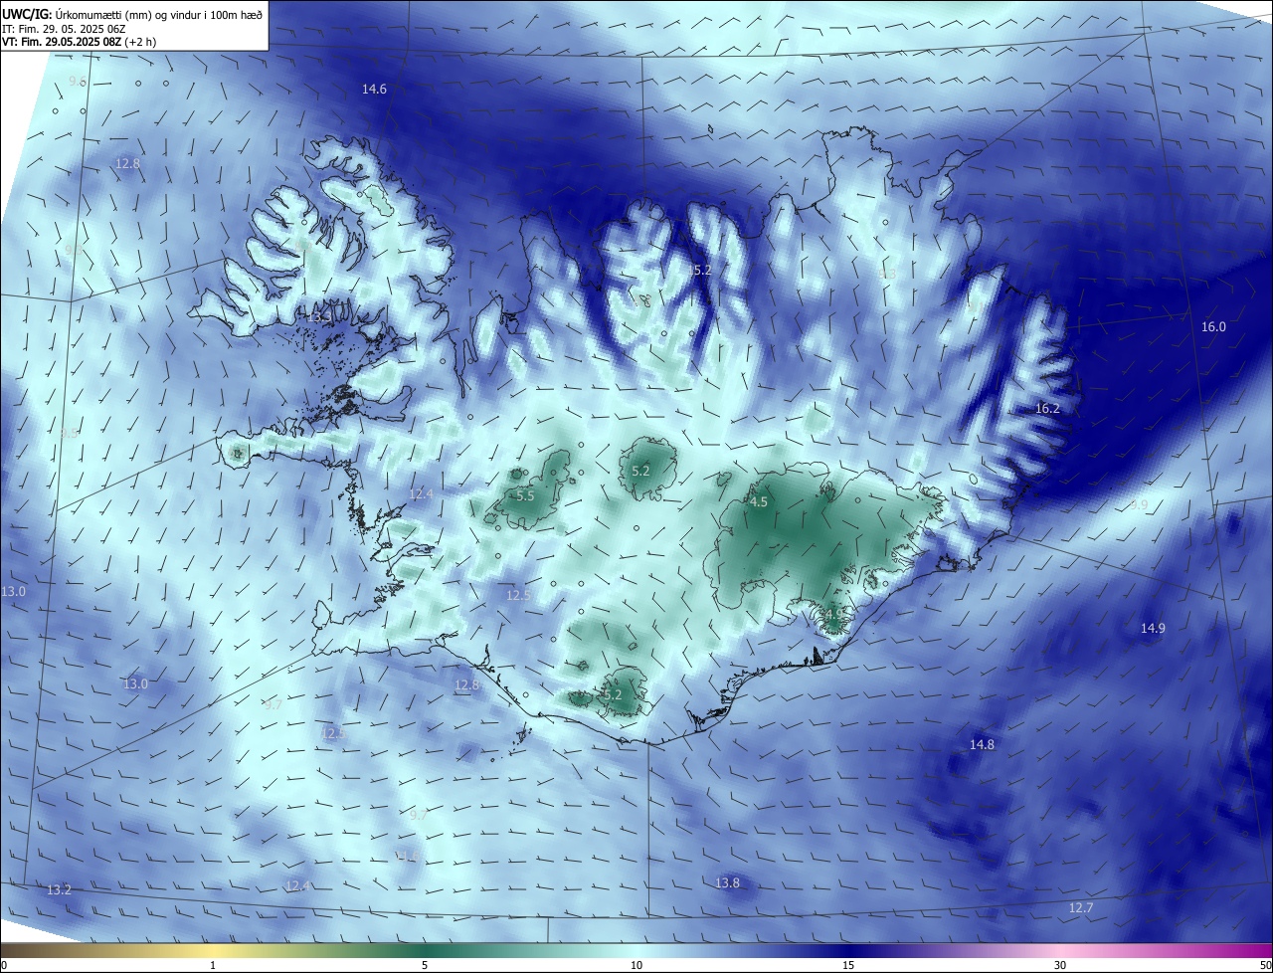Click the colorbar tick label 30
Screen dimensions: 1273x973
pyautogui.click(x=1060, y=965)
